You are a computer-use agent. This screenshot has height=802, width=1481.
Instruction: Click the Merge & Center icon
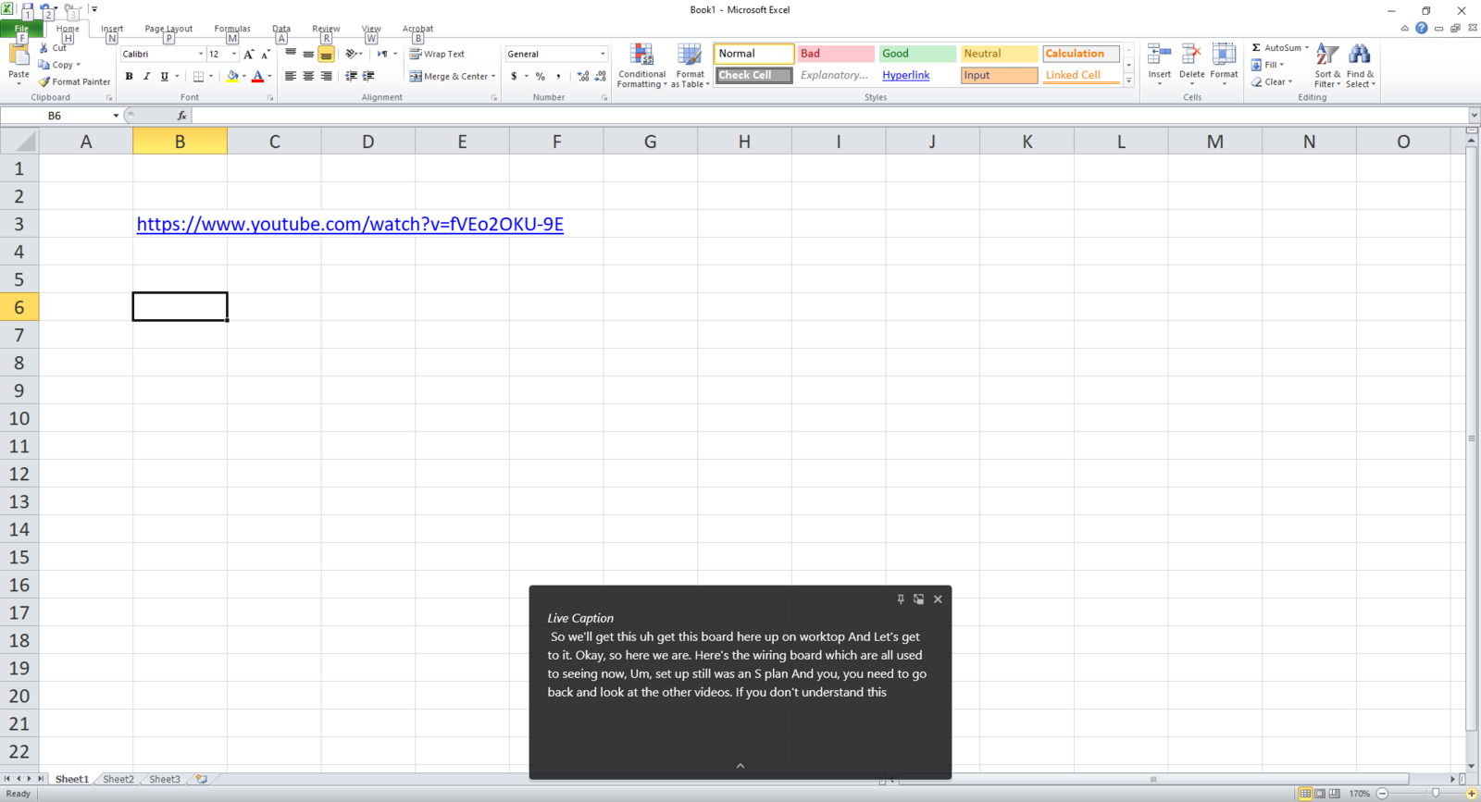[417, 77]
